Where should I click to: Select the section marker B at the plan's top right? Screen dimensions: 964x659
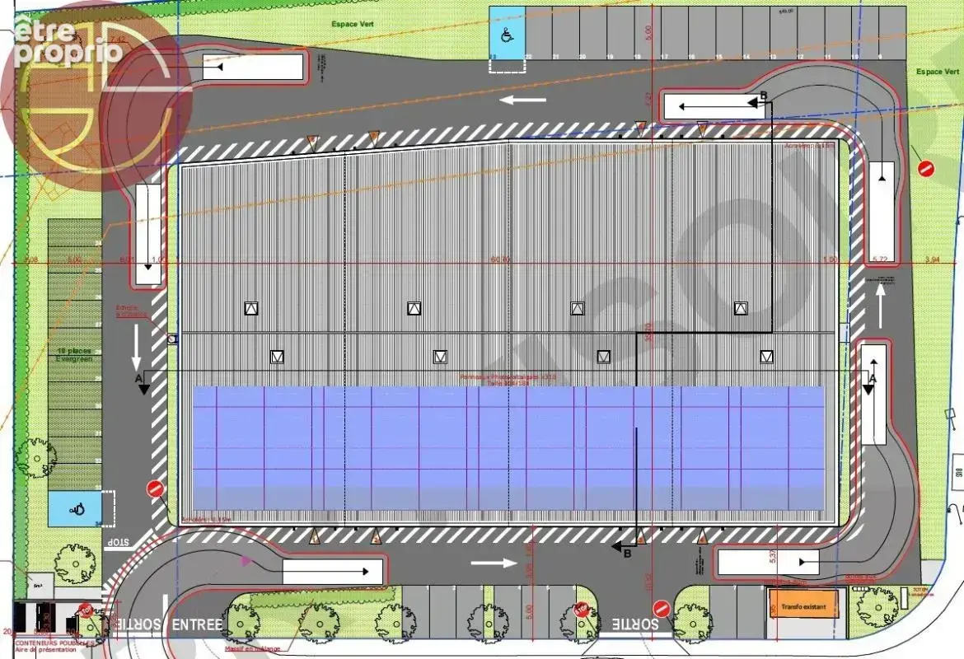coord(765,96)
